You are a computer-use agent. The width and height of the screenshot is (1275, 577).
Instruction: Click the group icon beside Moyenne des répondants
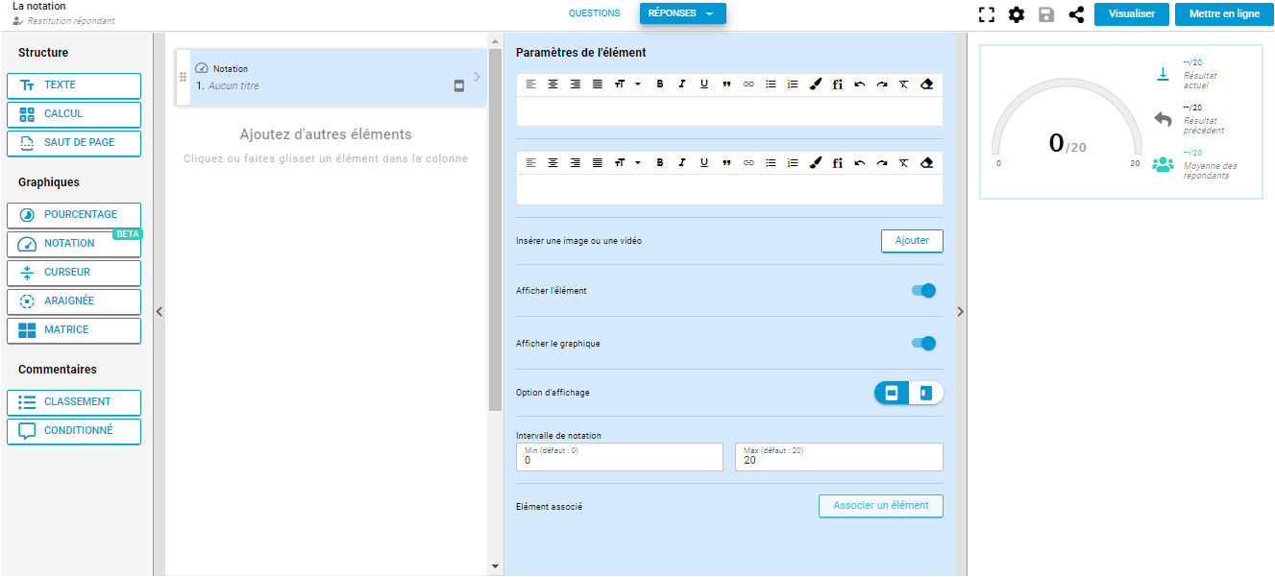click(1163, 164)
